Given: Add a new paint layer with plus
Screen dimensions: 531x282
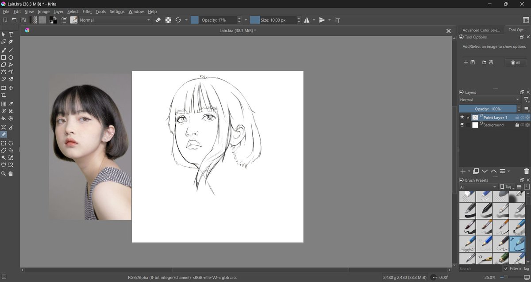Looking at the screenshot, I should coord(463,171).
